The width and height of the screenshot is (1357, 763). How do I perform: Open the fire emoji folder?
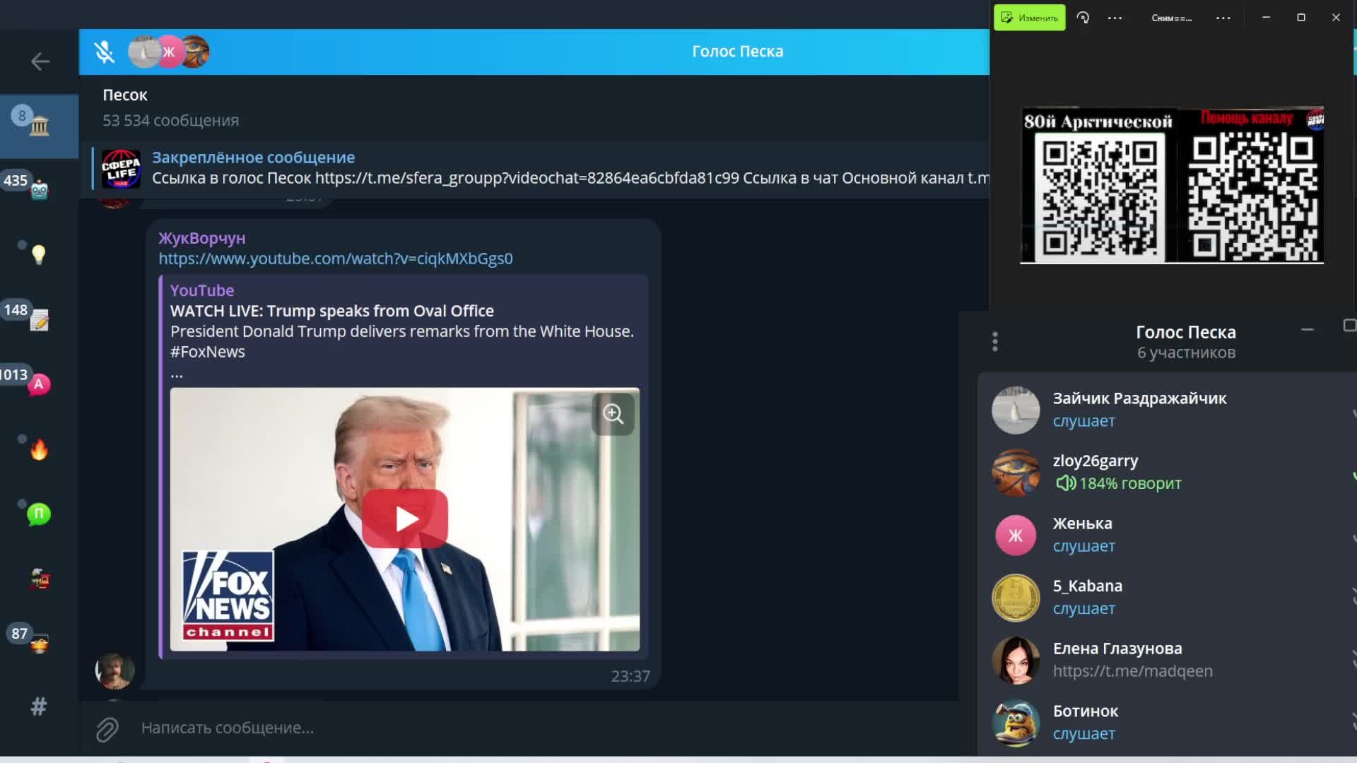point(39,449)
